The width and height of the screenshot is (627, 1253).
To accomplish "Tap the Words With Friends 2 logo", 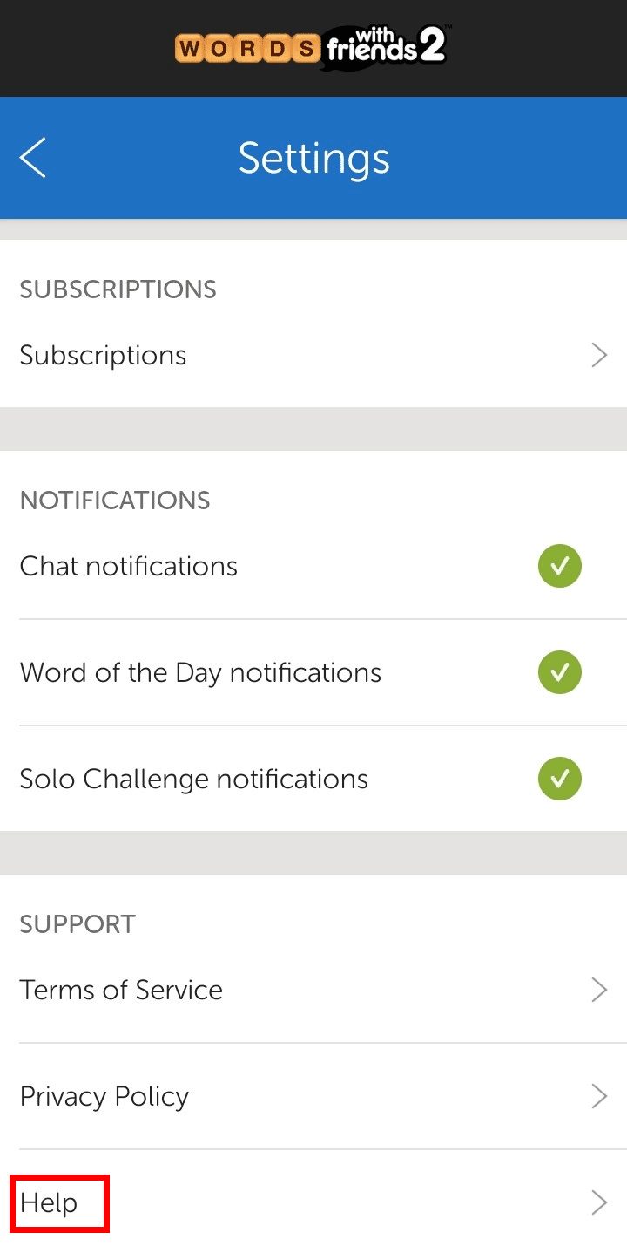I will pyautogui.click(x=312, y=47).
